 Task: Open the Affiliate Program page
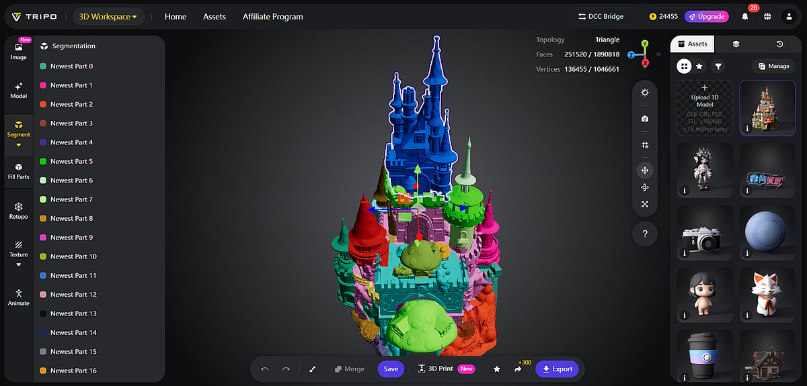tap(273, 17)
